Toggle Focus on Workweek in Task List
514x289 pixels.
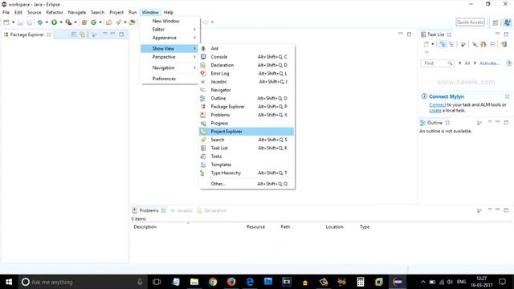463,44
